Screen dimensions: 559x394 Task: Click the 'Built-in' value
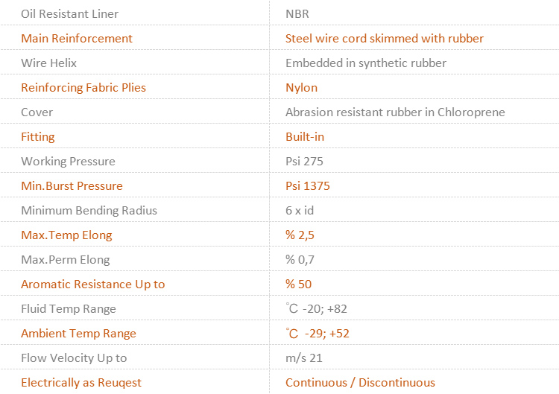tap(305, 137)
